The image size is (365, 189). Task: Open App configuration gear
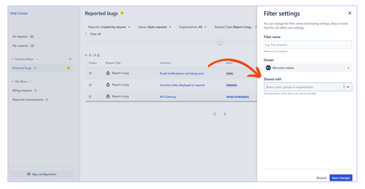29,174
